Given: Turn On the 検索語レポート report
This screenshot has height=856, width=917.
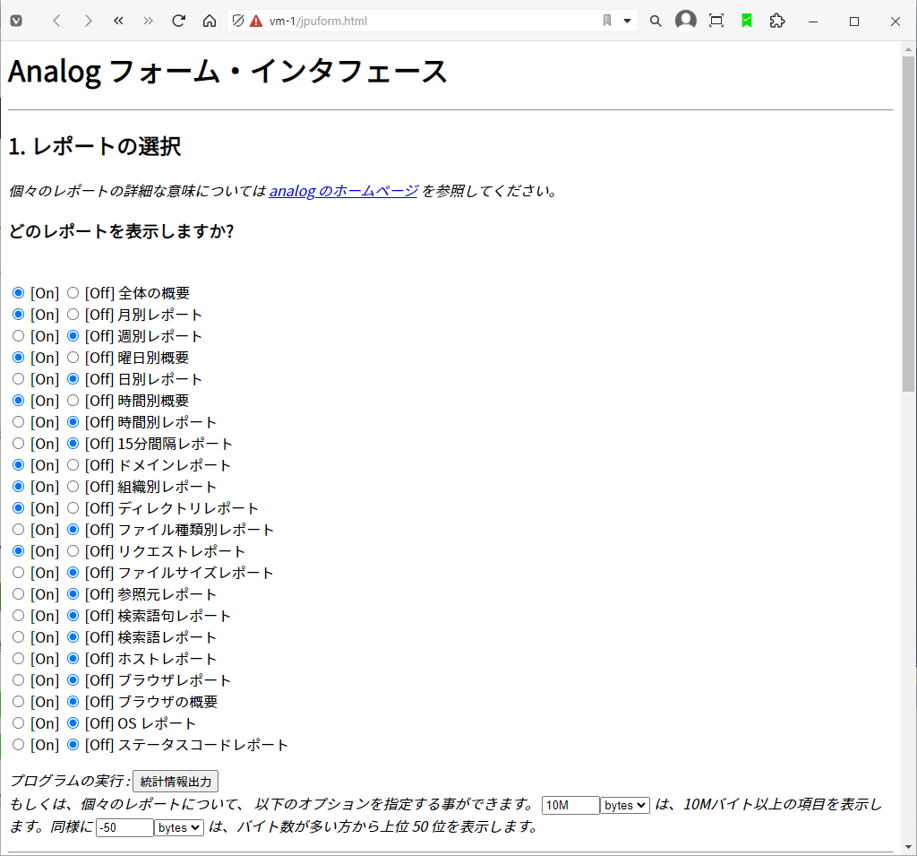Looking at the screenshot, I should (18, 637).
